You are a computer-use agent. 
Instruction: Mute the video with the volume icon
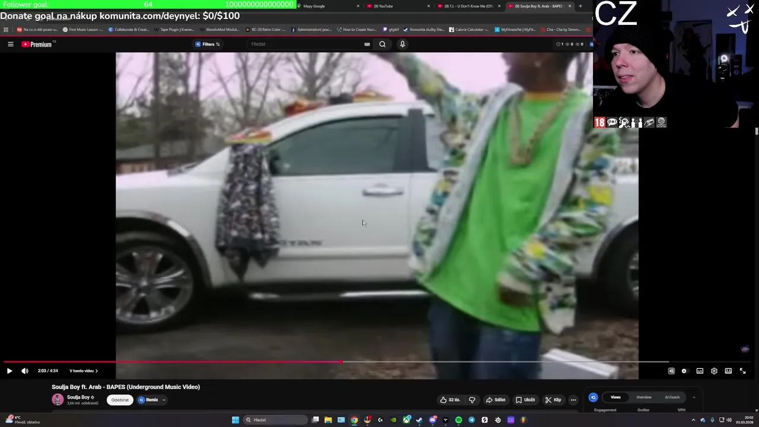(x=25, y=371)
